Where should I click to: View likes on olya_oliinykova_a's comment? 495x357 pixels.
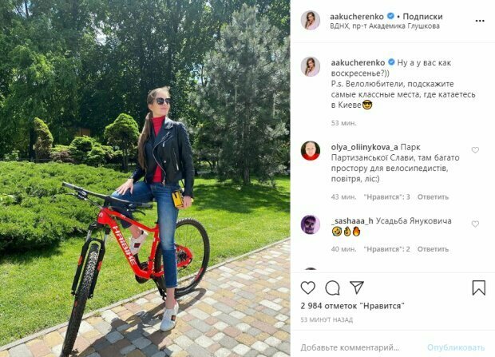386,197
